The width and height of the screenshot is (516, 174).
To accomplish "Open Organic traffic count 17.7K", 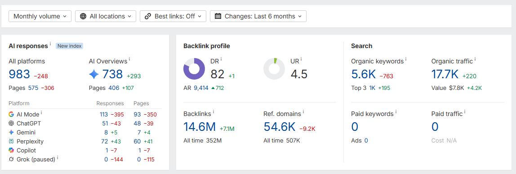I will pyautogui.click(x=445, y=74).
